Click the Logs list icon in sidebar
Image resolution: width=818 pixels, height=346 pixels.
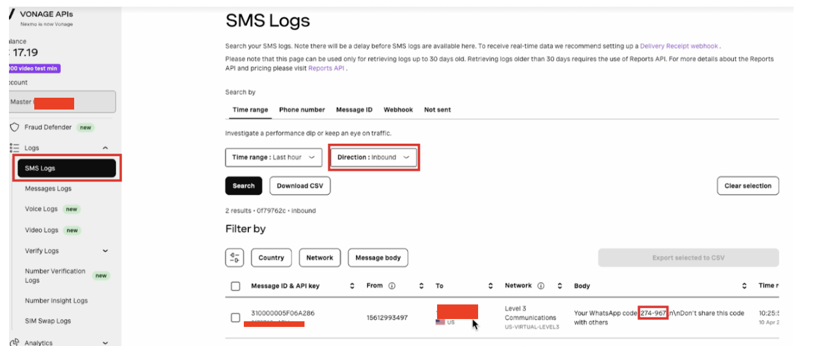15,148
